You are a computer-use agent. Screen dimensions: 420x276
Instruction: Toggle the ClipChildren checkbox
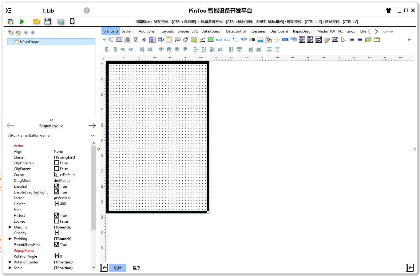click(x=57, y=163)
